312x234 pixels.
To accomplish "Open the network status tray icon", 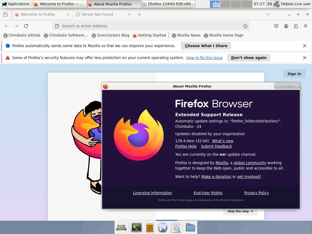I will (276, 4).
